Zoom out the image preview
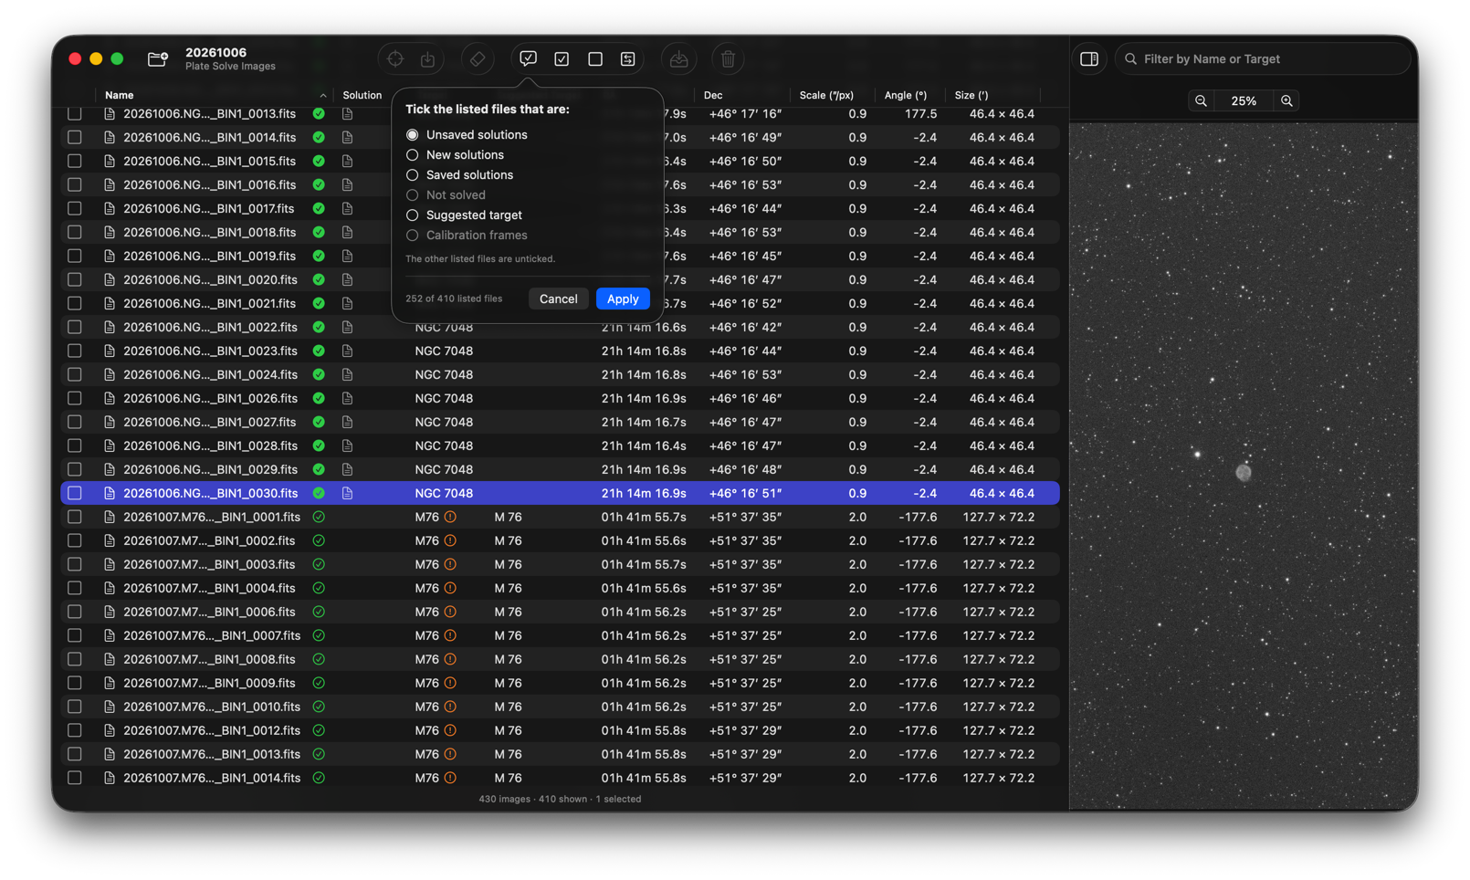 coord(1202,101)
